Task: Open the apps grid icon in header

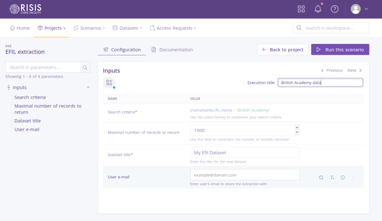Action: (x=301, y=9)
